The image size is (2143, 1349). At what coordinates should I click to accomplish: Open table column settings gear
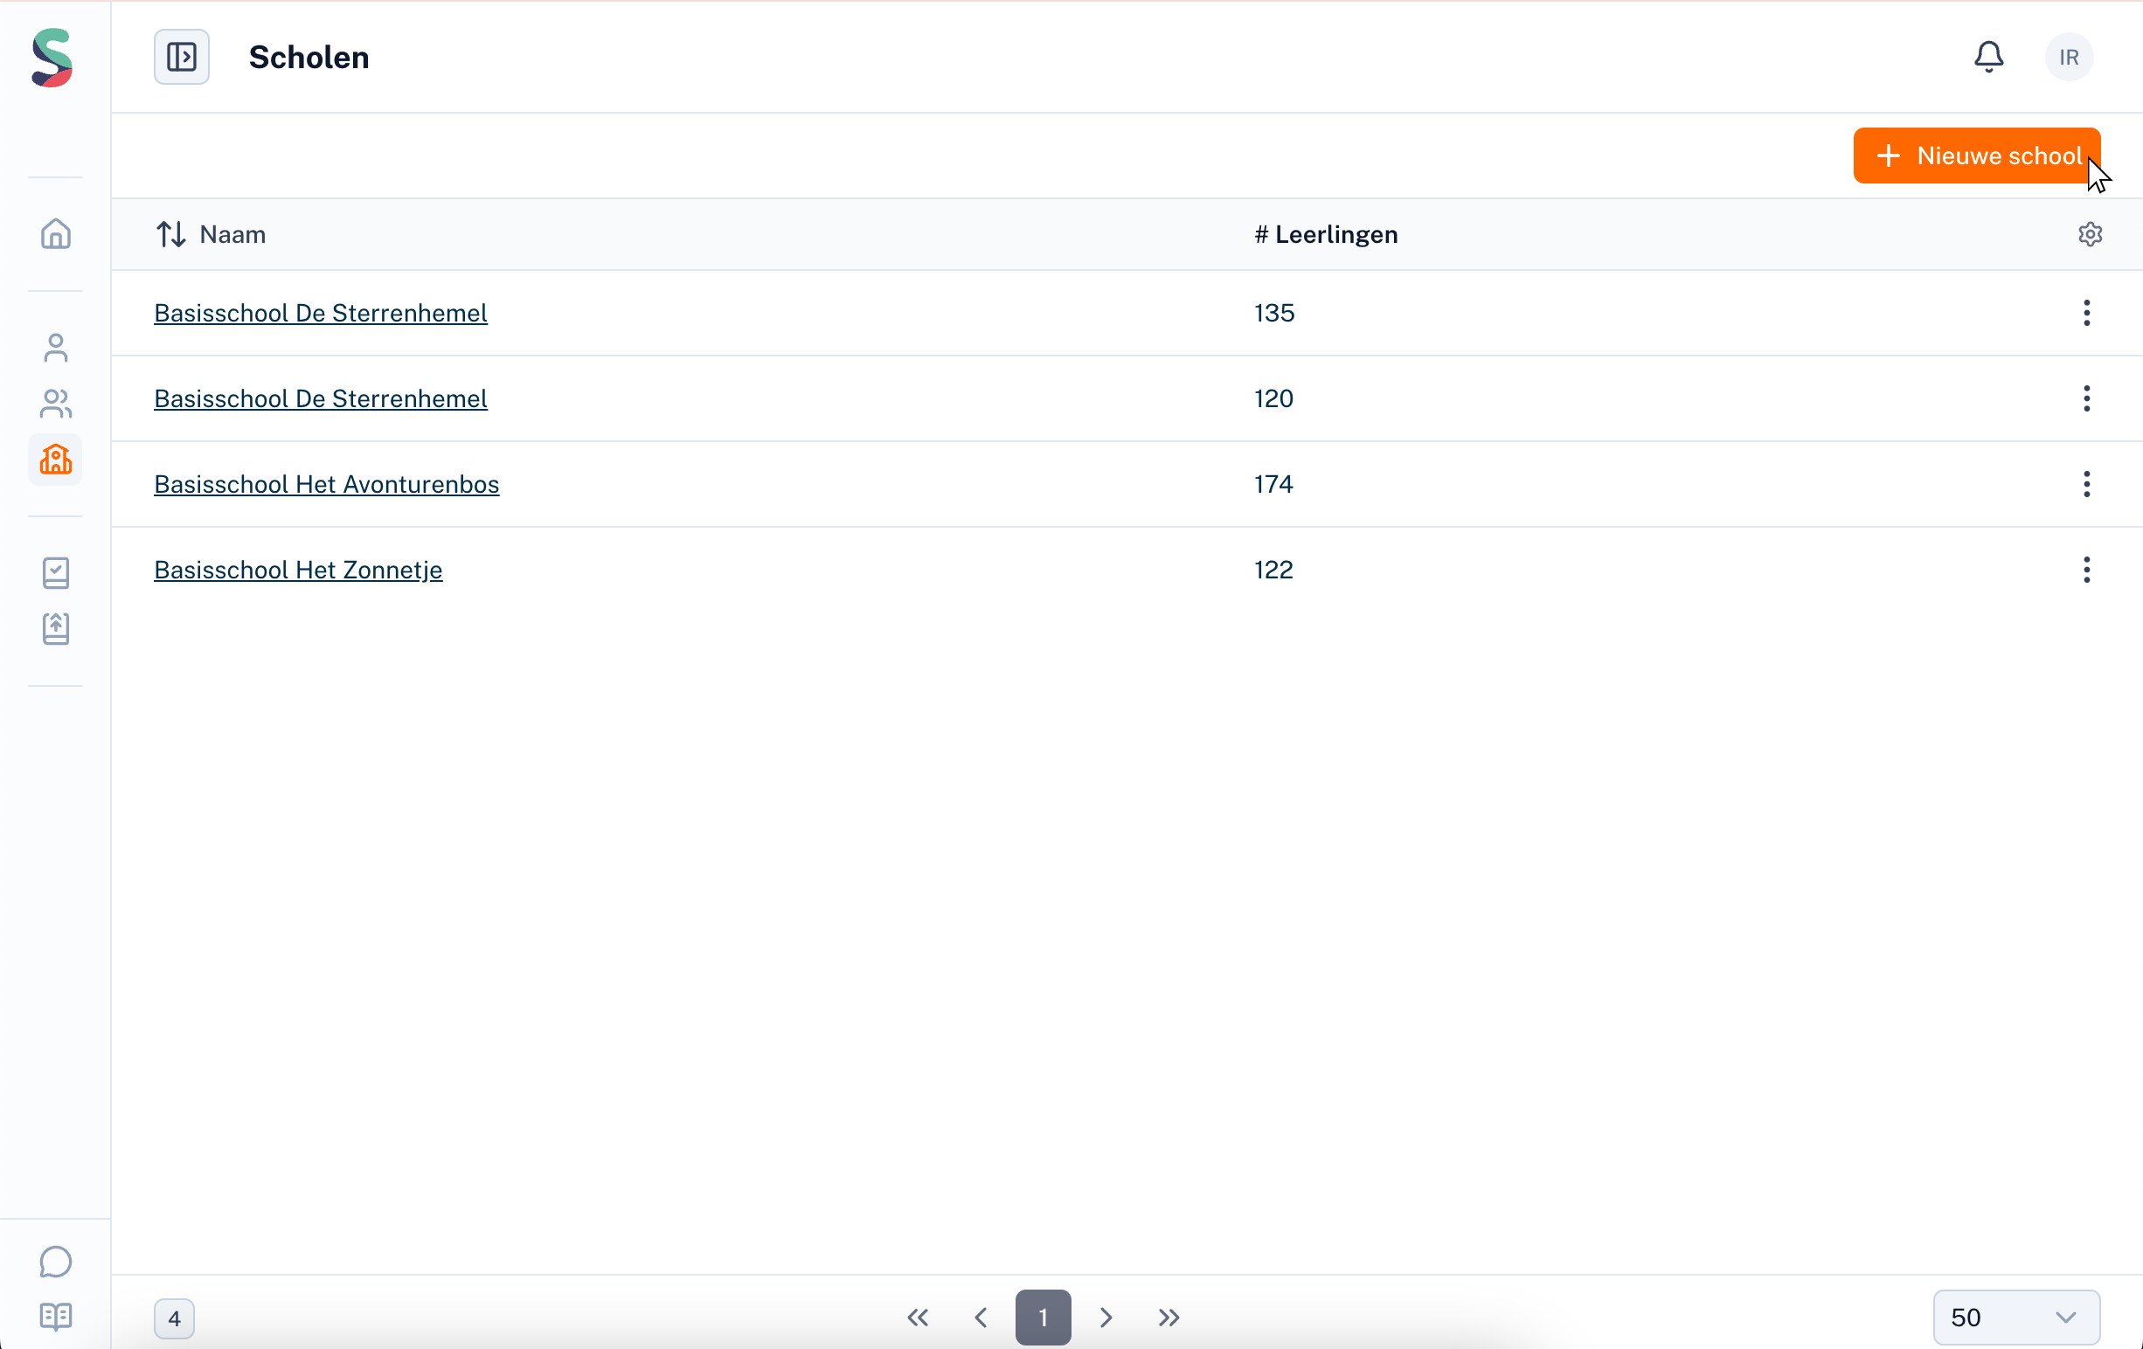2090,234
